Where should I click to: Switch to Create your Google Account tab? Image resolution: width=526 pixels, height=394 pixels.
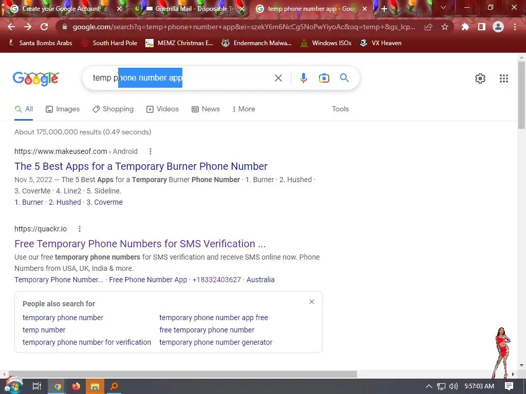click(x=61, y=9)
